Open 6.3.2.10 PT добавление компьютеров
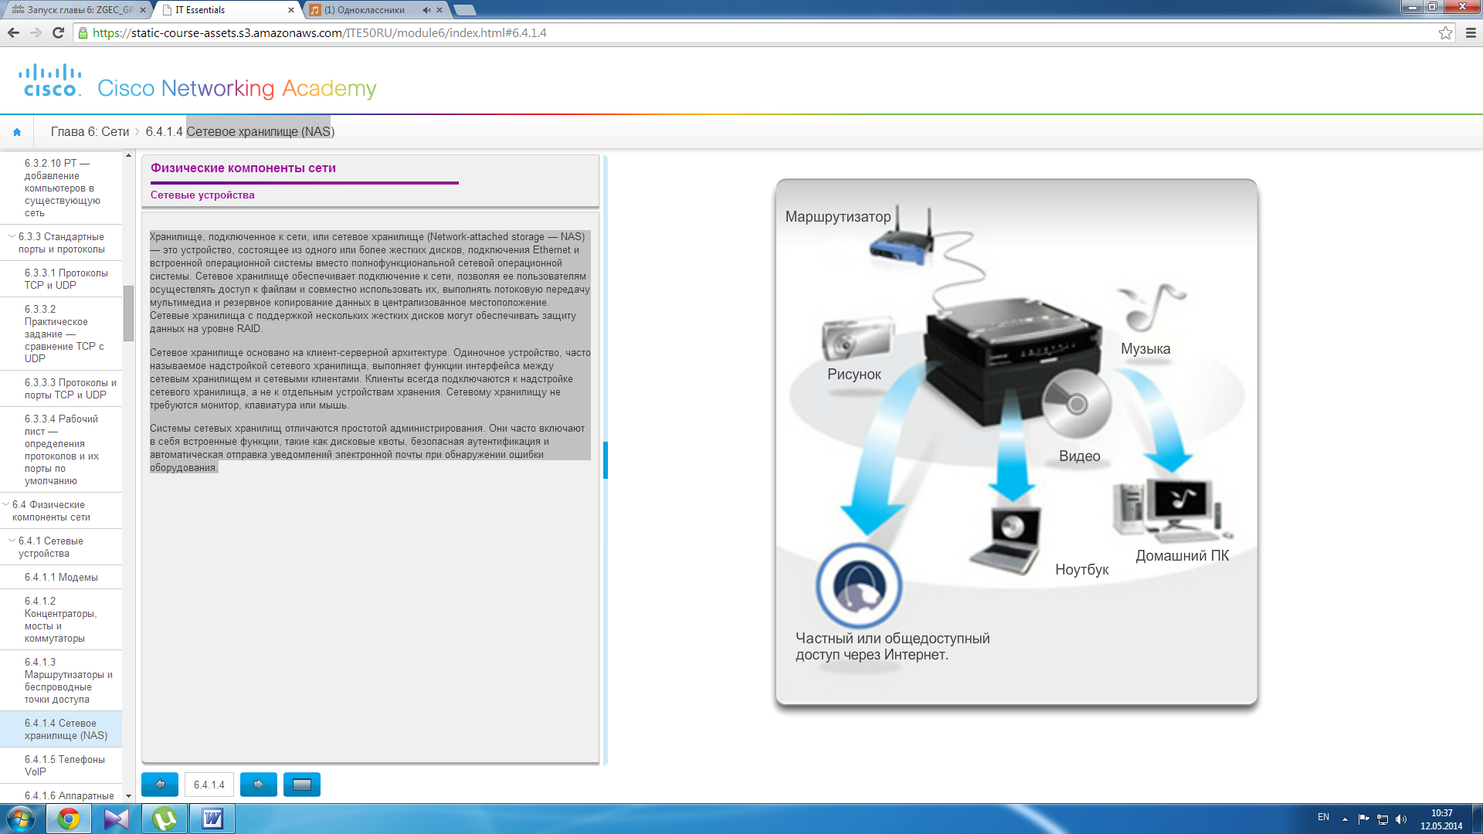Viewport: 1483px width, 834px height. [62, 188]
